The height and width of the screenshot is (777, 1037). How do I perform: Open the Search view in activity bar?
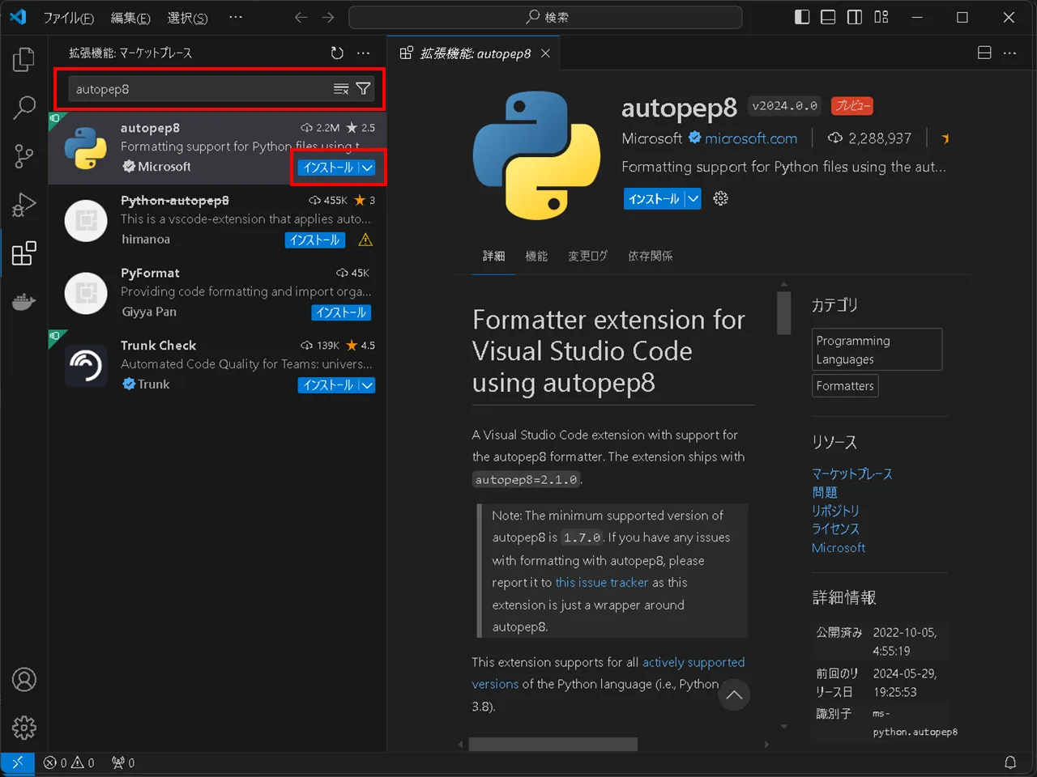click(24, 108)
